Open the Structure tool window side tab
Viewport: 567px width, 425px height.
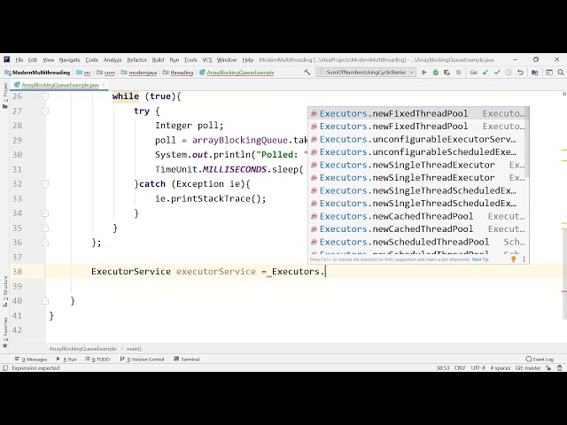[x=5, y=291]
